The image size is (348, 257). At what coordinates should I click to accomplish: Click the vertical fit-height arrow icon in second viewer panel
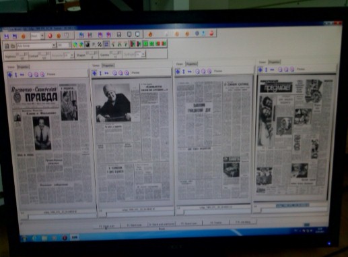coord(100,73)
